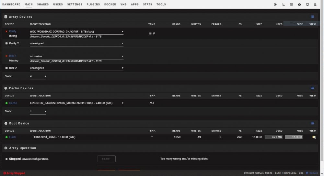
Task: Open the Disk 1 device link
Action: point(13,56)
